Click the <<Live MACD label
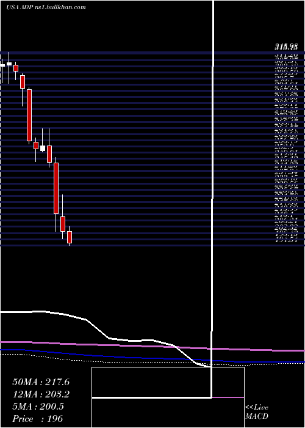Screen dimensions: 305x428 point(257,412)
